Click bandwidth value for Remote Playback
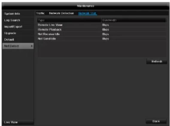This screenshot has width=170, height=126. coord(105,29)
